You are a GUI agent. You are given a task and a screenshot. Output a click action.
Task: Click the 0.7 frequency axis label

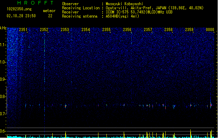[x=3, y=114]
